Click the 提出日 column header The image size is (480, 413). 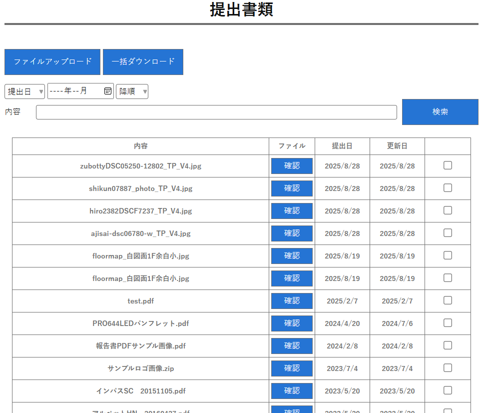click(342, 146)
